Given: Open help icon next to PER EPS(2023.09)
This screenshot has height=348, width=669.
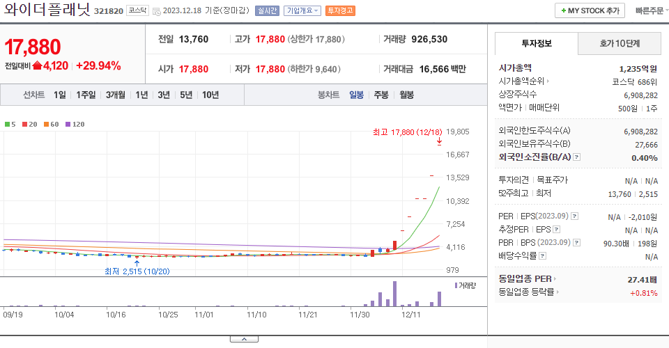Looking at the screenshot, I should click(575, 216).
